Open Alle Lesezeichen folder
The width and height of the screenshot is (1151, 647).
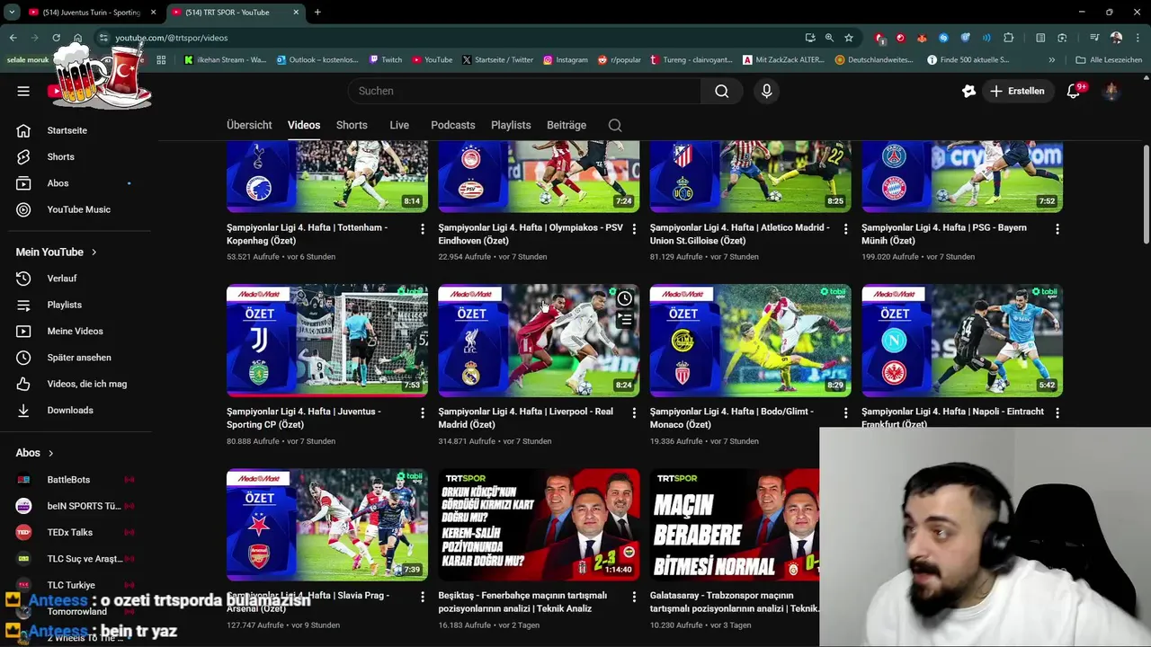[x=1109, y=60]
